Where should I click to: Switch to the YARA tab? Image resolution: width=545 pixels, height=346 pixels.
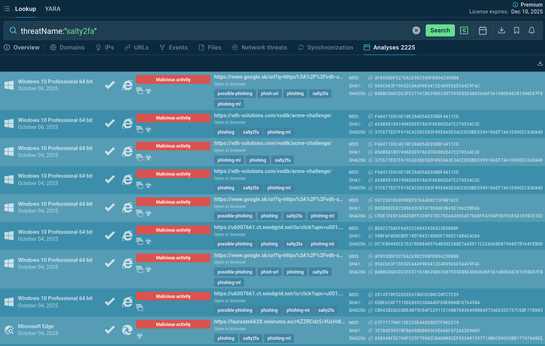point(53,9)
